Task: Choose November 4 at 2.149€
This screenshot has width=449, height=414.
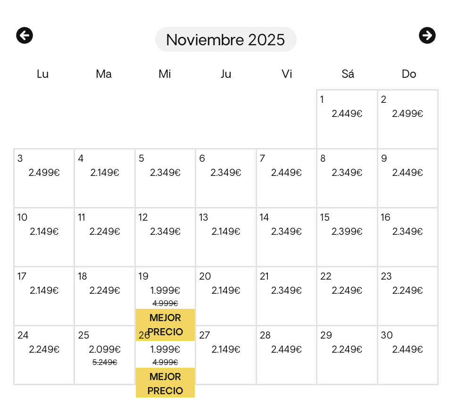Action: [x=105, y=178]
